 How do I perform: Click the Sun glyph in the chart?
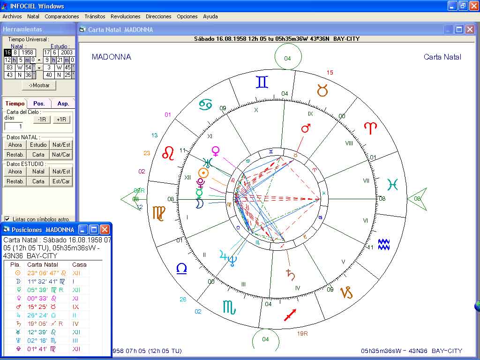pyautogui.click(x=203, y=173)
